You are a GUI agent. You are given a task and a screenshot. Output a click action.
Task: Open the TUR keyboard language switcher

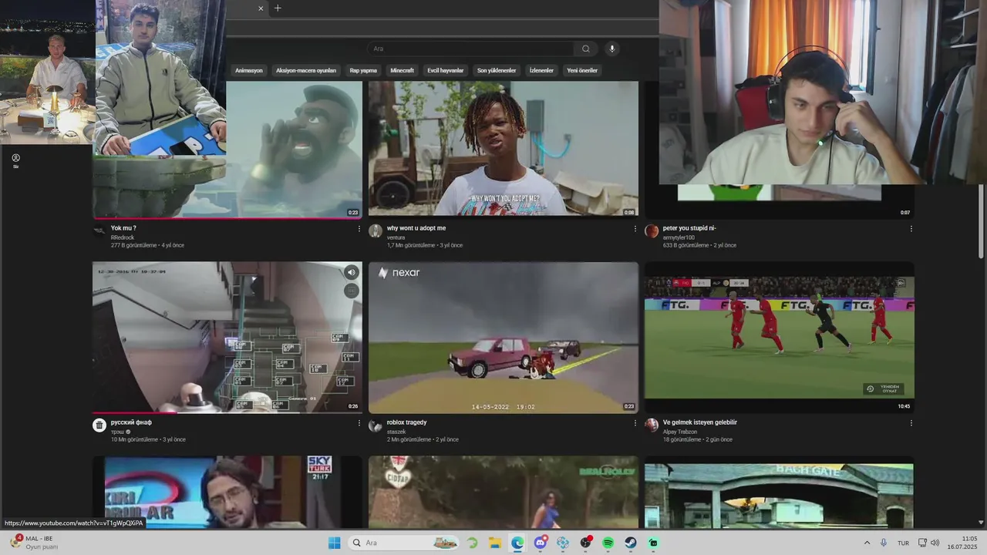903,543
